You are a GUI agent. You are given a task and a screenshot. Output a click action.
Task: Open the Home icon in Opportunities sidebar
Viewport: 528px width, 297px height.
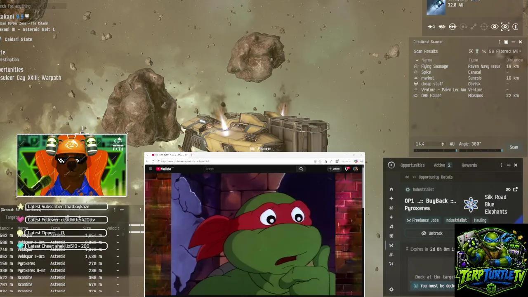tap(391, 189)
